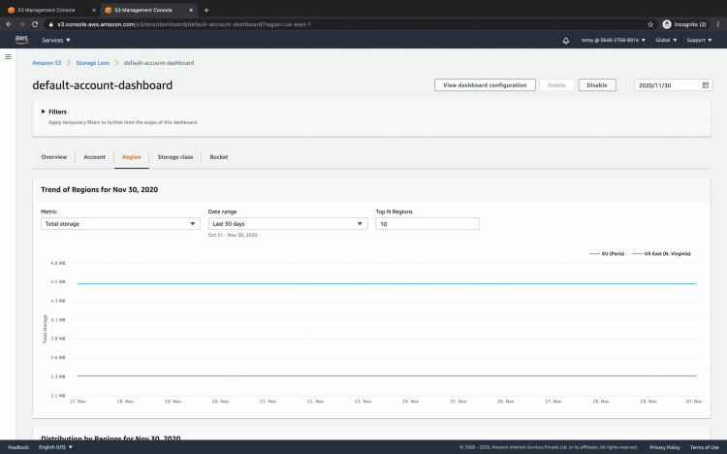Image resolution: width=727 pixels, height=454 pixels.
Task: Go to Storage Lens breadcrumb link
Action: pos(93,62)
